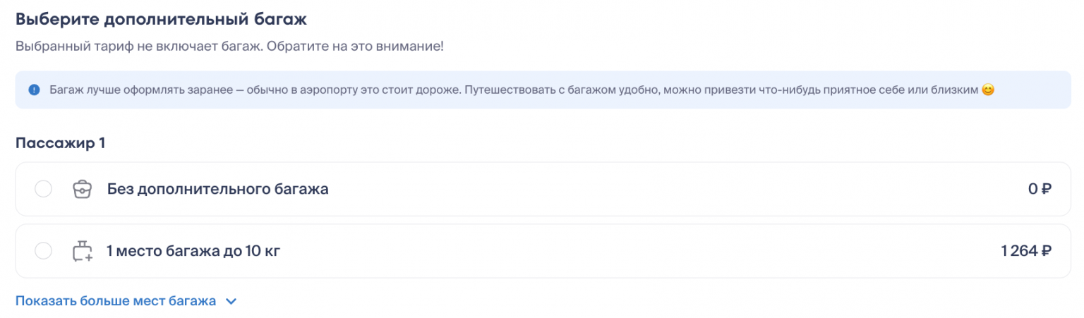Viewport: 1084px width, 318px height.
Task: Click empty space in the 10 kg baggage card
Action: [x=635, y=251]
